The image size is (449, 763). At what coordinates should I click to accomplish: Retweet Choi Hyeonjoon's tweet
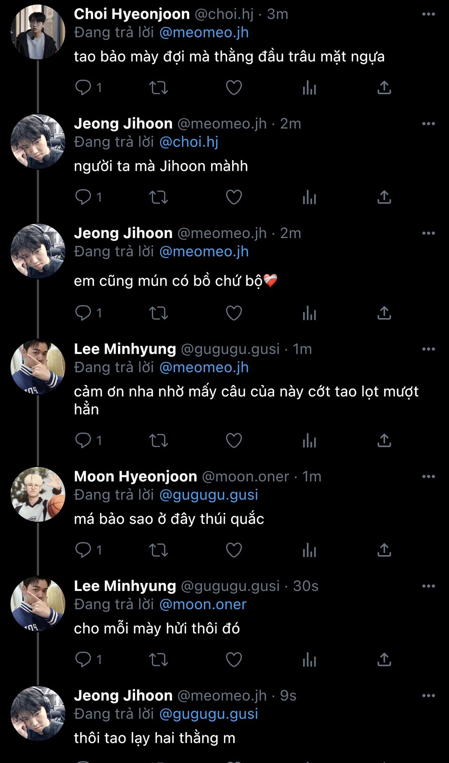click(x=158, y=87)
